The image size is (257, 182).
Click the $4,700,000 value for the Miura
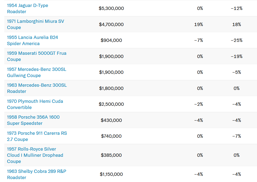(x=111, y=24)
